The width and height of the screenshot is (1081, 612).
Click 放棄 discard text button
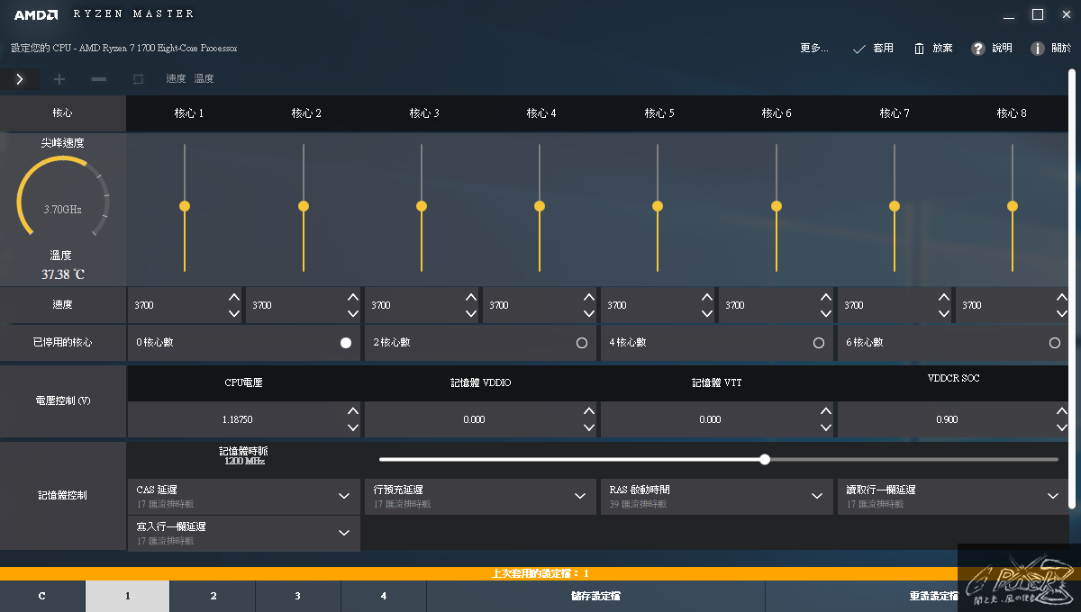(942, 49)
